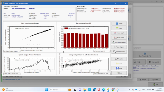Show the Loss diagram
The image size is (164, 92).
coord(119,47)
